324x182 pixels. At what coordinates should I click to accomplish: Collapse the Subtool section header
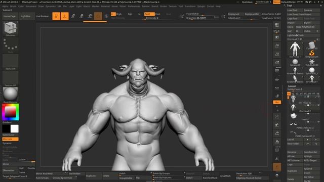(292, 86)
